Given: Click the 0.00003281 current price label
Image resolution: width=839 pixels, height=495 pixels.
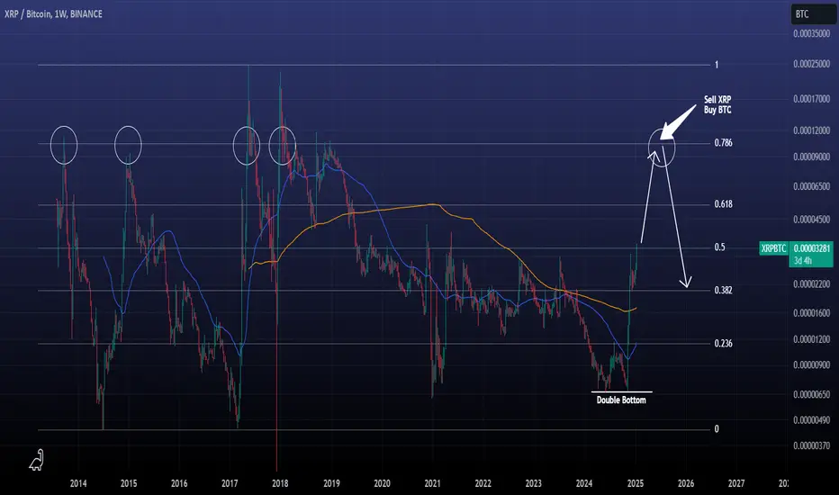Looking at the screenshot, I should 812,248.
